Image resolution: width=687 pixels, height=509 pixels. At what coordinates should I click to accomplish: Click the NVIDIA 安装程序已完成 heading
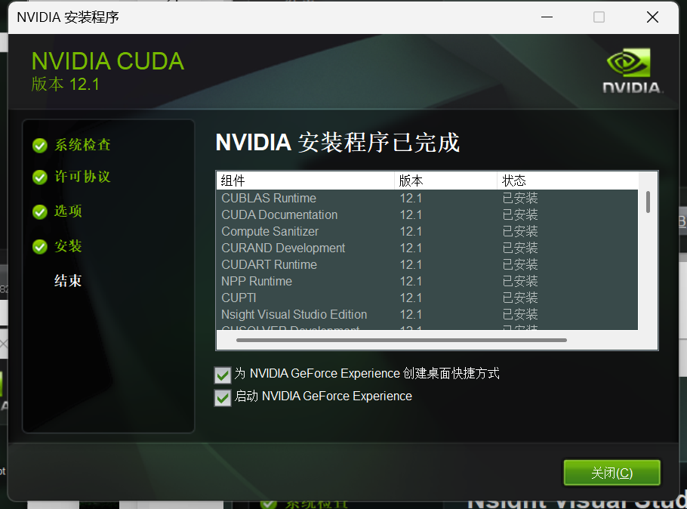coord(337,143)
